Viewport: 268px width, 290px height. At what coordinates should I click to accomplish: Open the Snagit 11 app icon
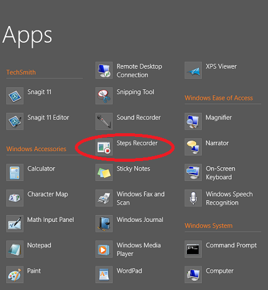[15, 96]
